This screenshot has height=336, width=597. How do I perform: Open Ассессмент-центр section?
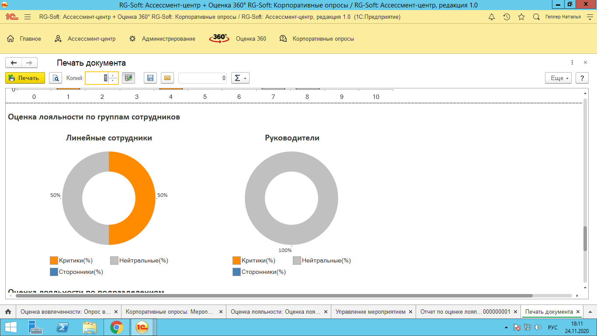85,38
